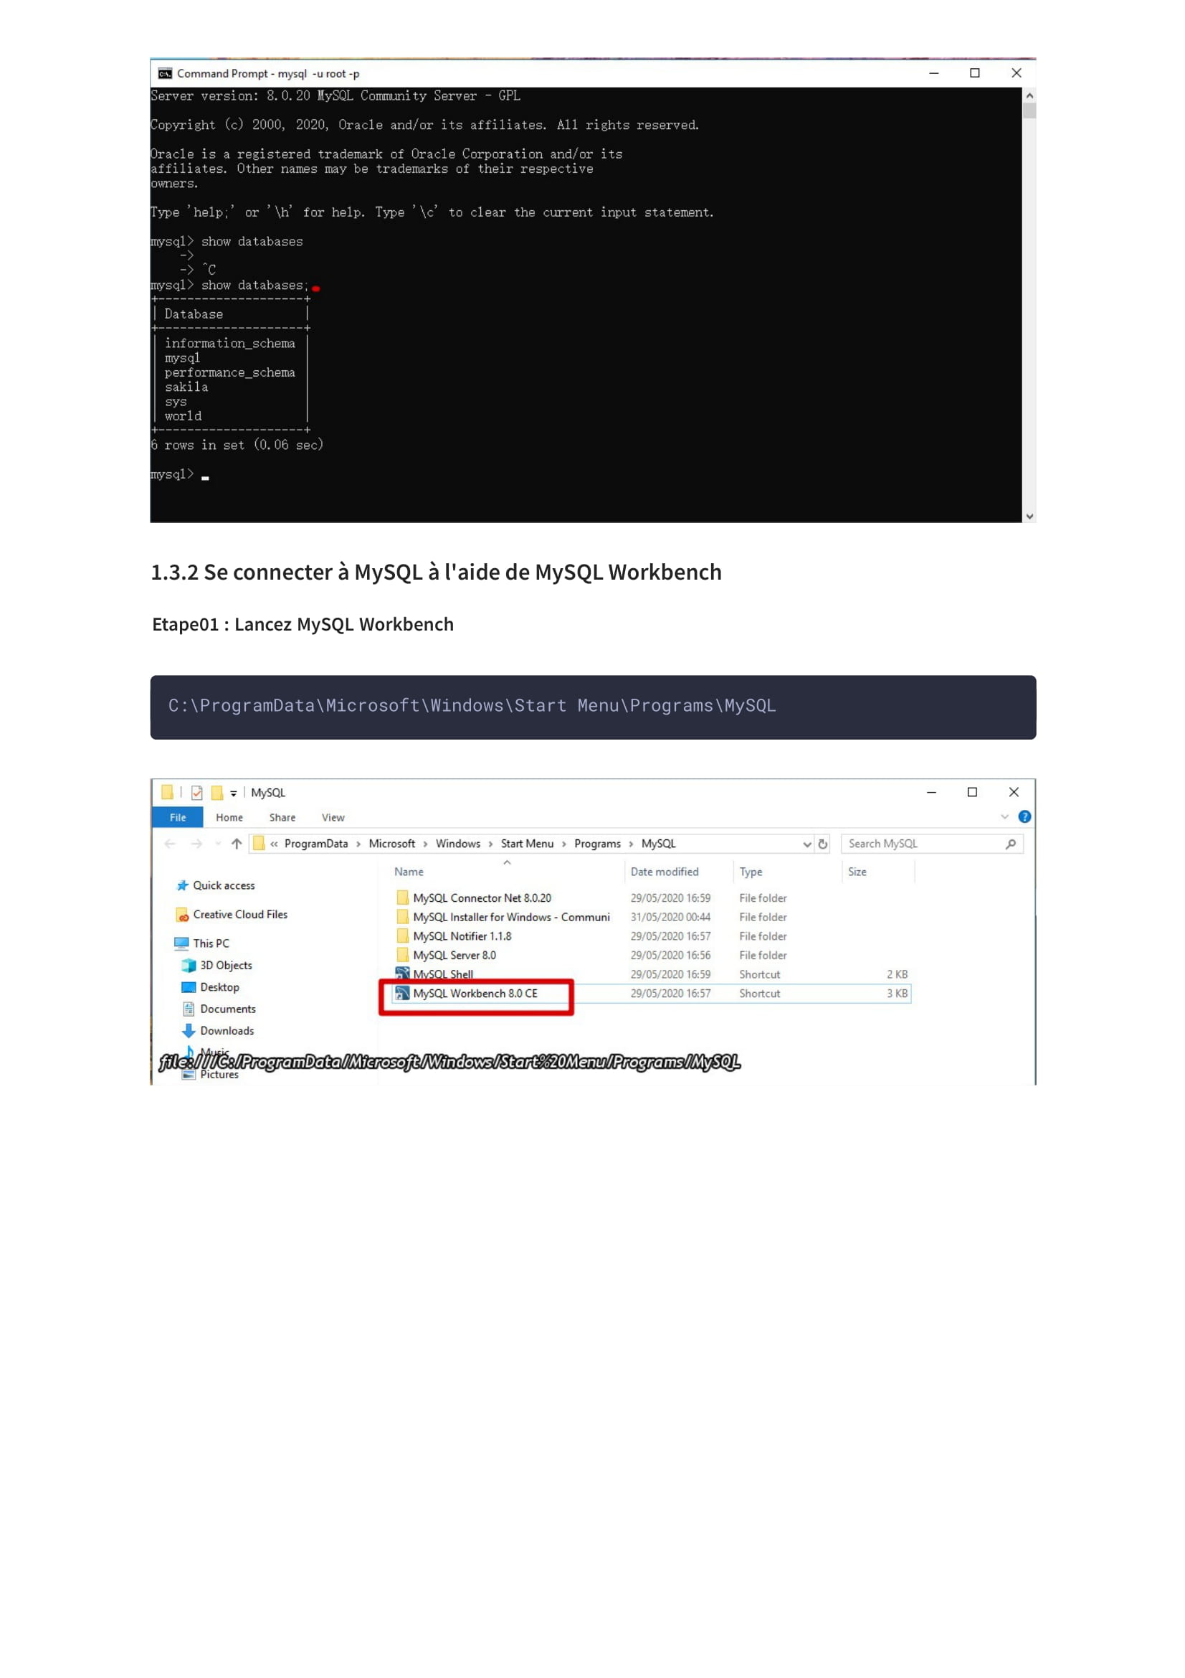The image size is (1185, 1678).
Task: Click the search magnifier icon in Search MySQL
Action: [1011, 844]
